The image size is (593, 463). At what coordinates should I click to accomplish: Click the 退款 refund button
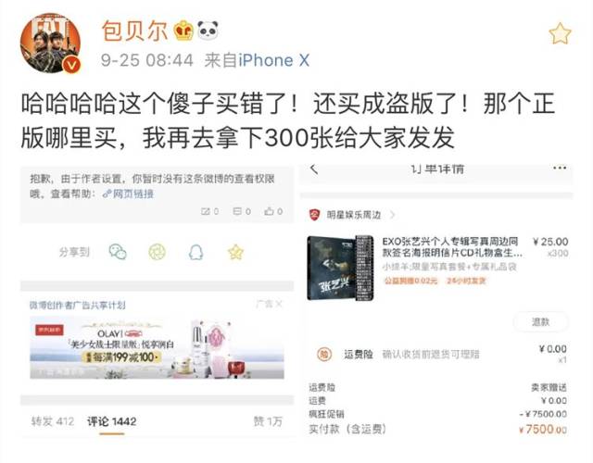tap(540, 322)
